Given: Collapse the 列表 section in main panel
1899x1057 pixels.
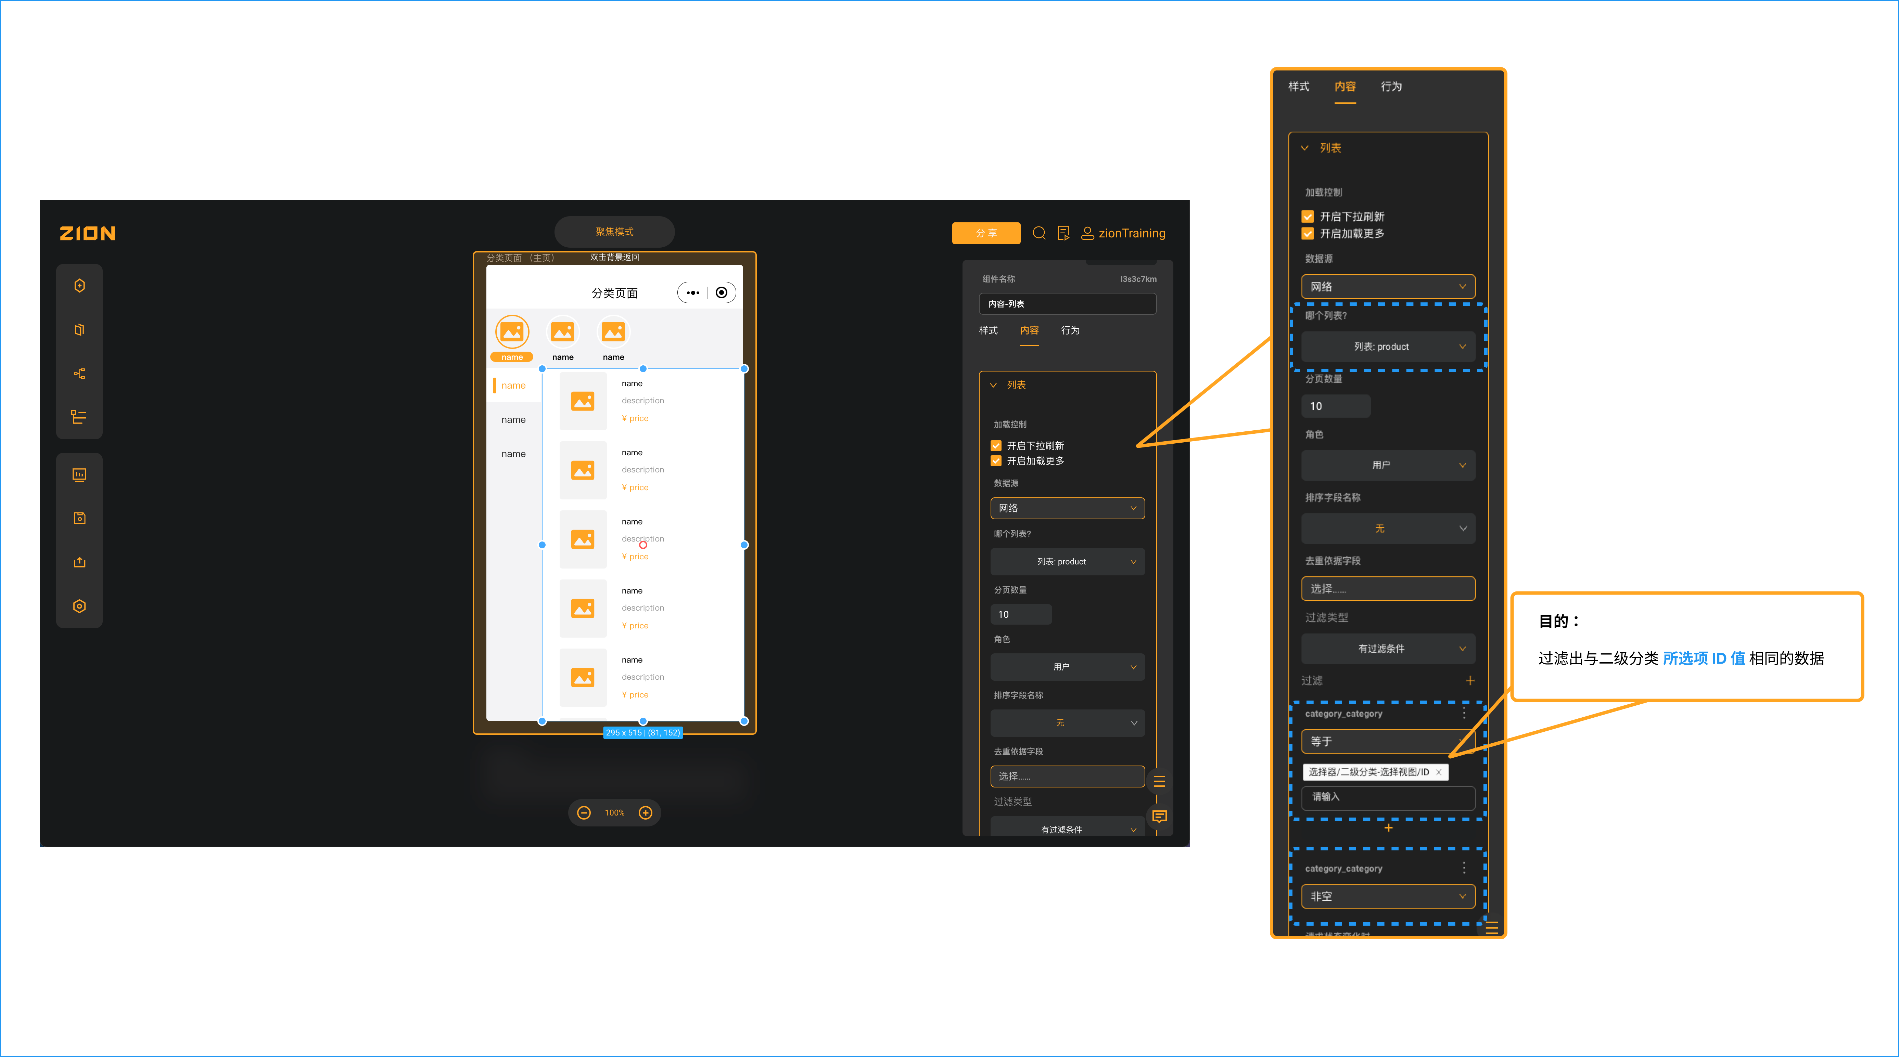Looking at the screenshot, I should coord(994,385).
